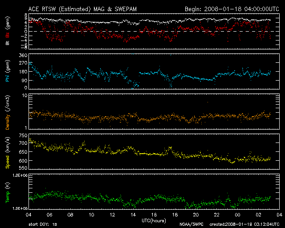Click the "270" tick on Phi axis

[x=23, y=63]
